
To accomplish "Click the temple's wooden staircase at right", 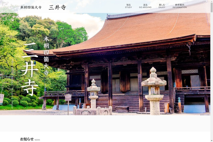I will (178, 103).
